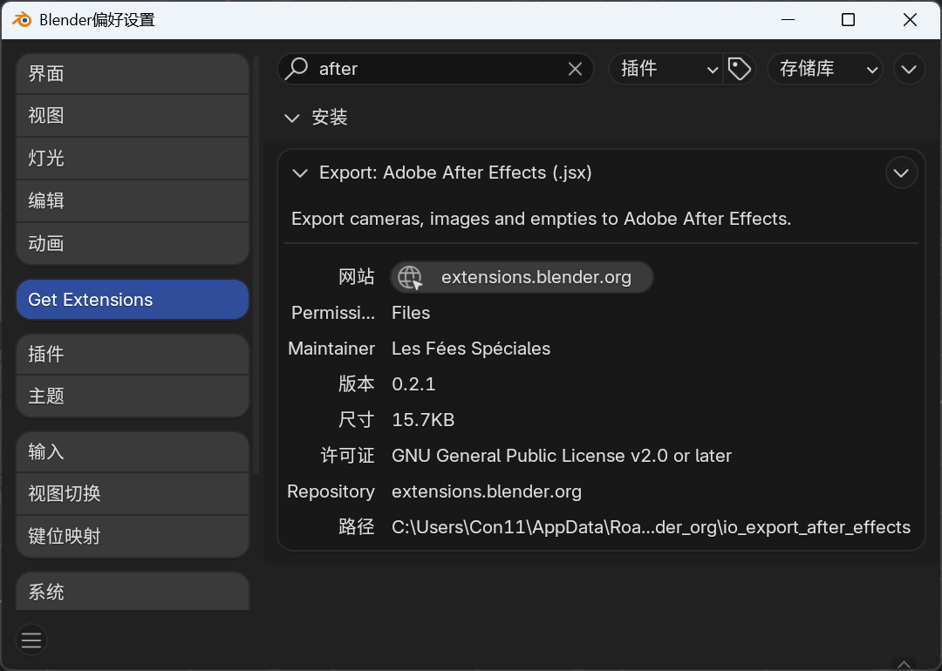Click the Permissions value 'Files'
Viewport: 942px width, 671px height.
[411, 314]
